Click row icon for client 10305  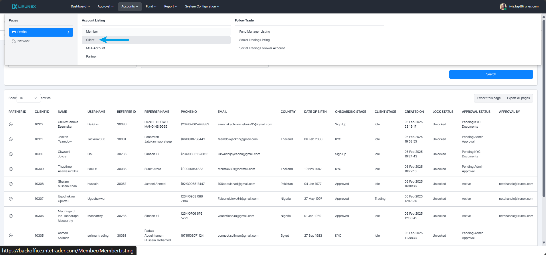point(11,236)
